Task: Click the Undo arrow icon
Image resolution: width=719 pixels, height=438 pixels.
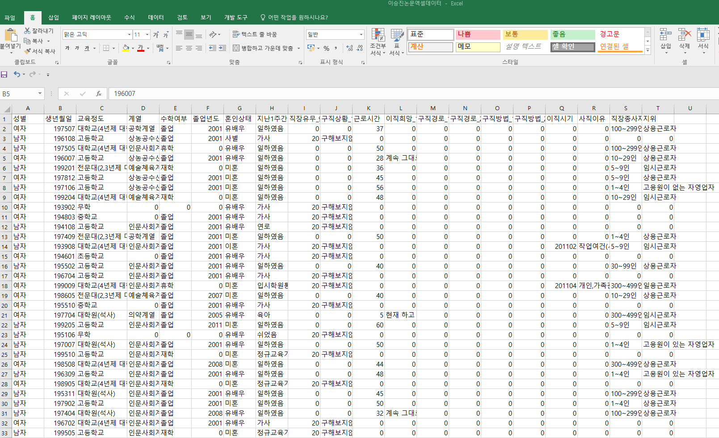Action: 17,74
